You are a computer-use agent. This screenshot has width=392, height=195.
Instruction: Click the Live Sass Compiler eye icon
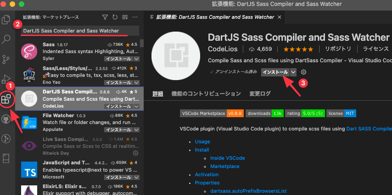coord(29,146)
